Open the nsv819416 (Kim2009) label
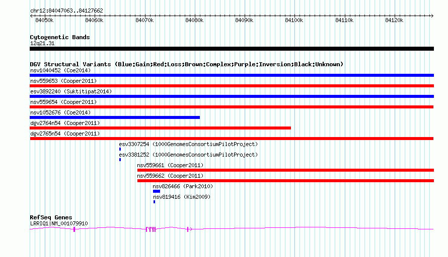Screen dimensions: 448x257 [x=182, y=197]
